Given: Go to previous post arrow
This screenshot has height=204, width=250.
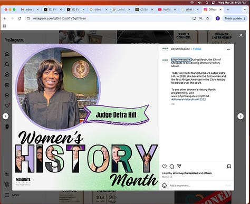Looking at the screenshot, I should (x=6, y=116).
